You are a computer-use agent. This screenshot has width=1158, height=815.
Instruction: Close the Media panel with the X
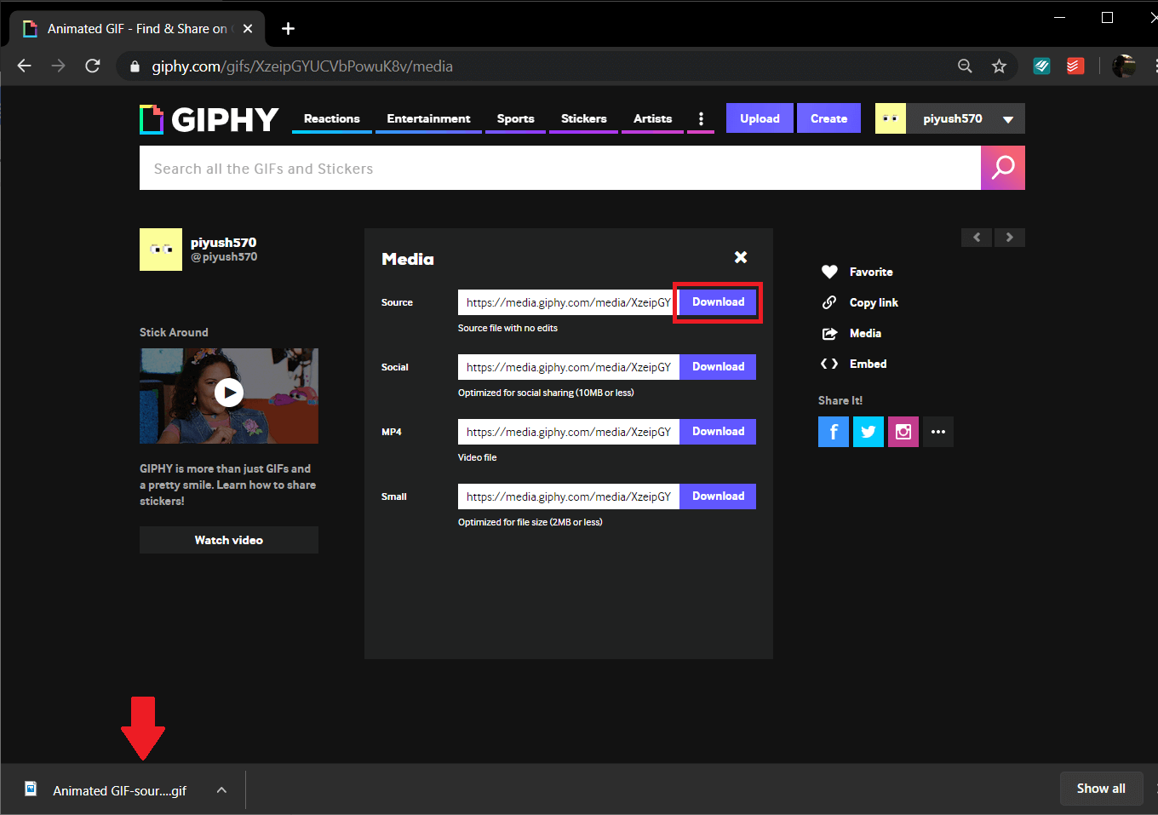click(x=741, y=257)
